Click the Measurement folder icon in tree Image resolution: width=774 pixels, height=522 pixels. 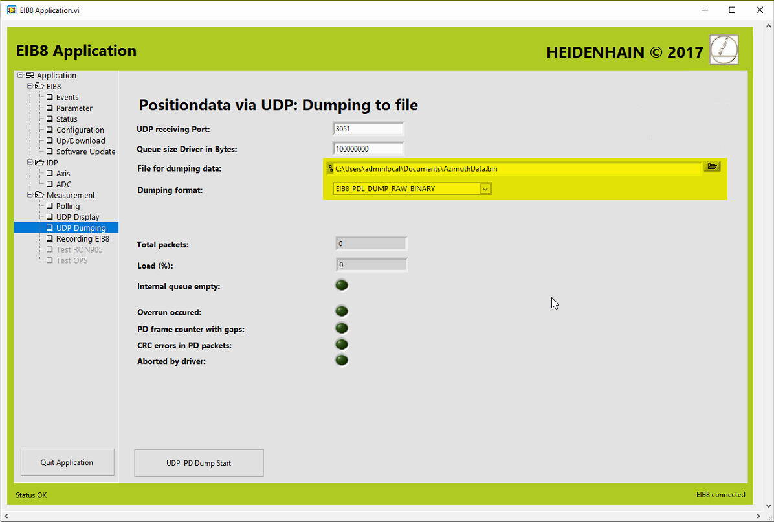coord(39,195)
